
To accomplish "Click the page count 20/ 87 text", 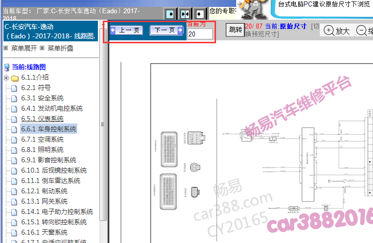I will pyautogui.click(x=254, y=26).
